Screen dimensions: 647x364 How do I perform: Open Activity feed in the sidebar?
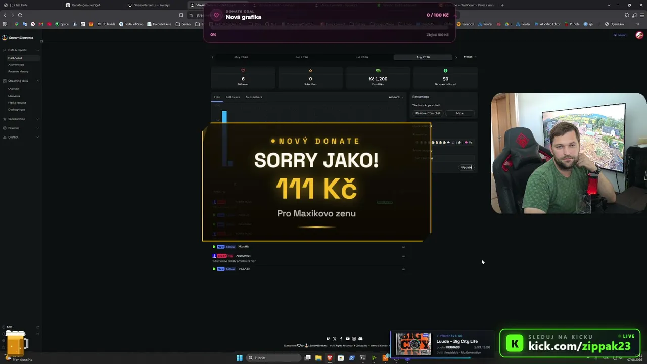(16, 65)
